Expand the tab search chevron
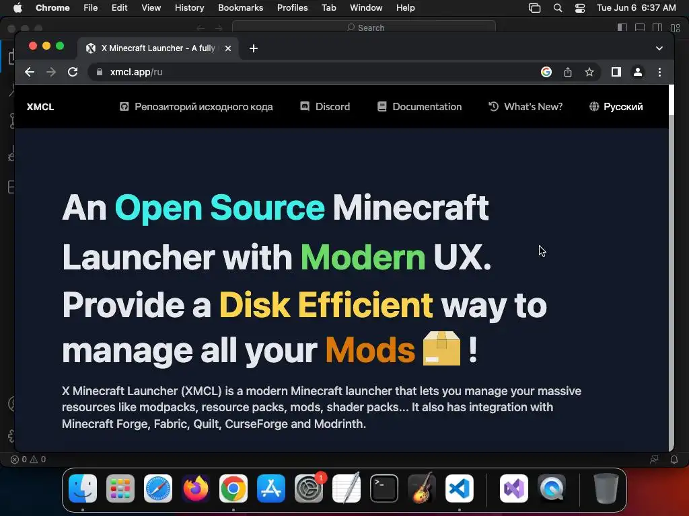This screenshot has width=689, height=516. [x=659, y=48]
